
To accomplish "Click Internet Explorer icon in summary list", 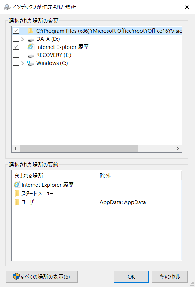I will tap(17, 185).
